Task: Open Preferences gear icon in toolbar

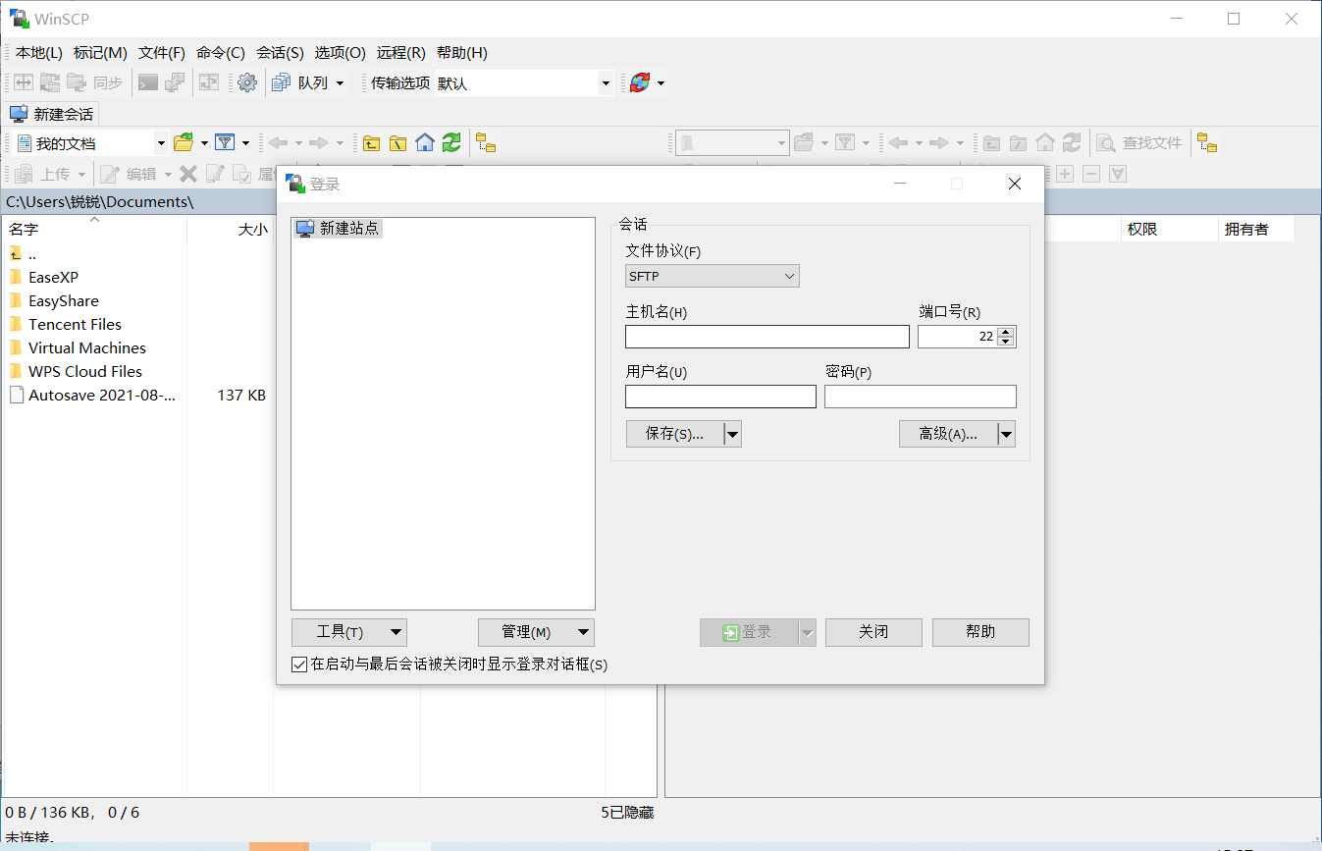Action: (x=247, y=83)
